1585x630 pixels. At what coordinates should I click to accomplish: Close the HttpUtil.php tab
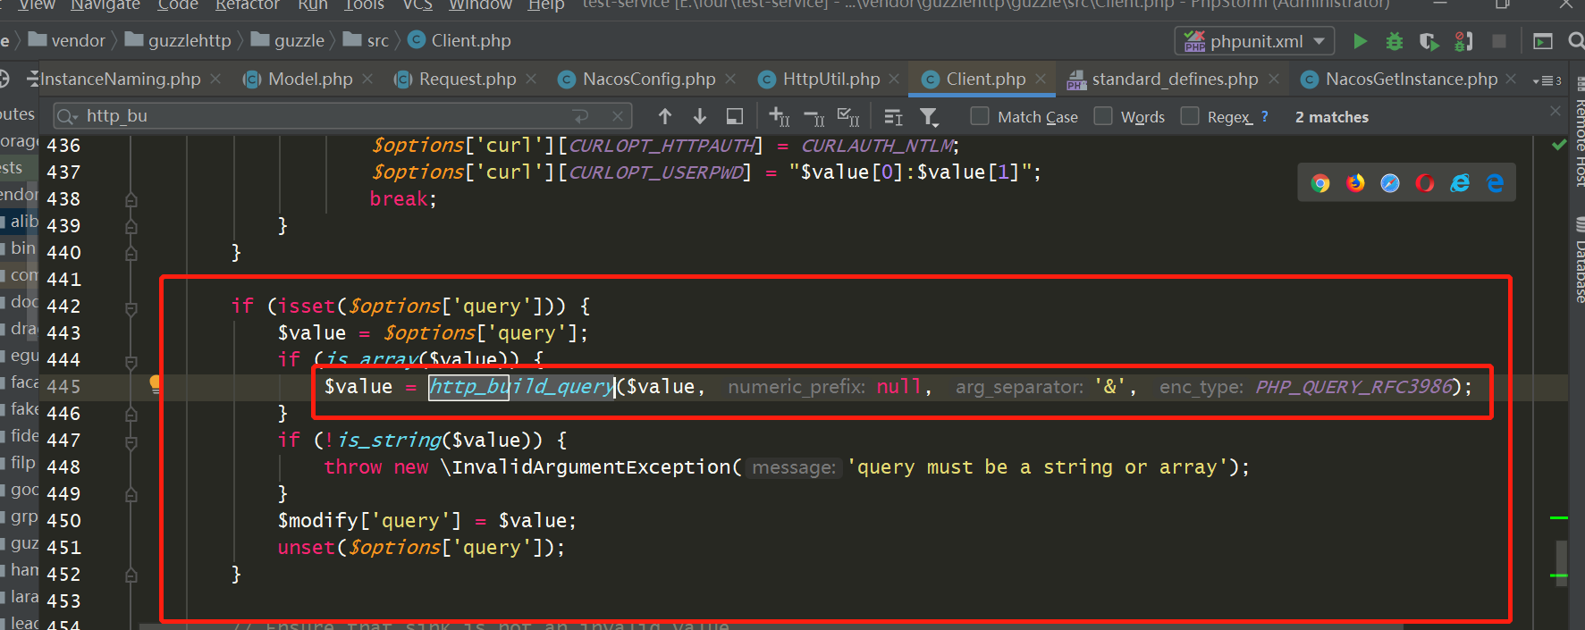(895, 79)
